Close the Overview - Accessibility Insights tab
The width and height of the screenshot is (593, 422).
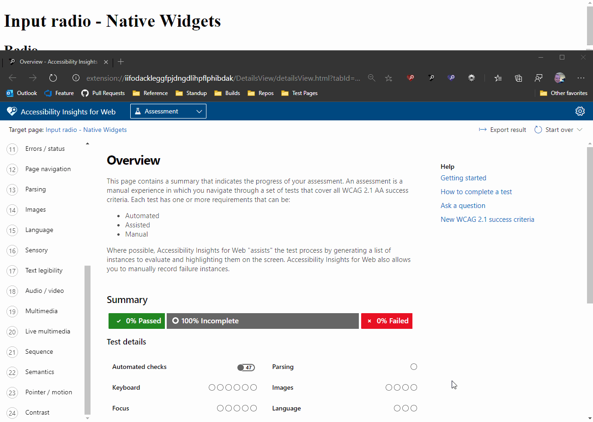pos(106,62)
